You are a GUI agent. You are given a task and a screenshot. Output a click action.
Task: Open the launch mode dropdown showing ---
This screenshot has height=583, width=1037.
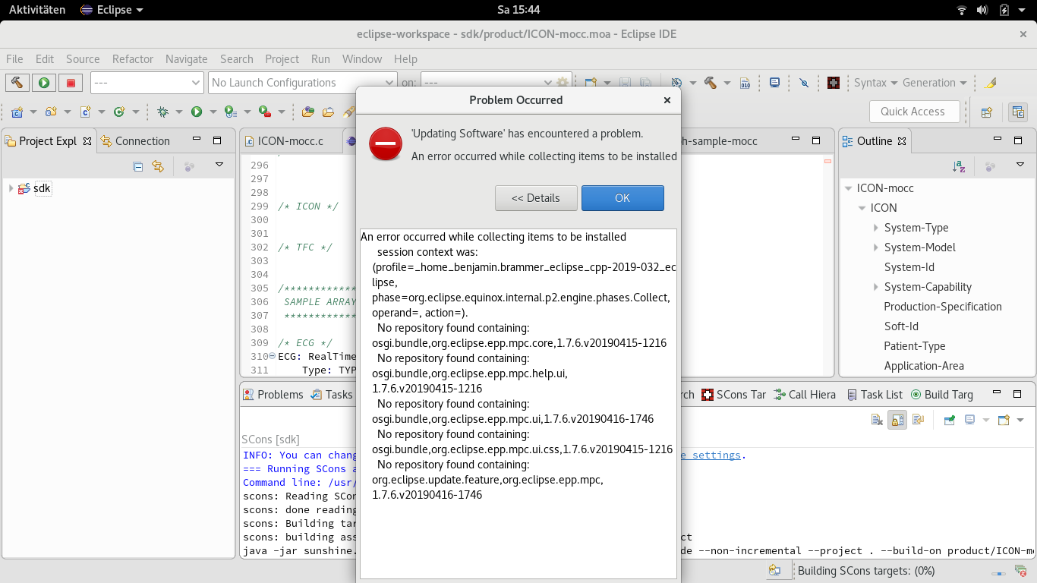pyautogui.click(x=147, y=83)
